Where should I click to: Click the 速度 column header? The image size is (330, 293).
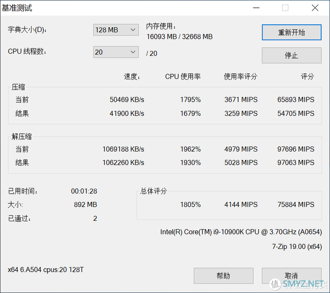(132, 77)
